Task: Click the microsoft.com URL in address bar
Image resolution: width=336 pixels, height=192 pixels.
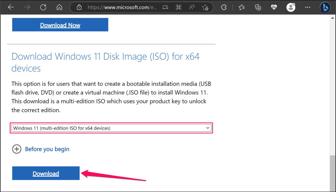Action: [121, 7]
